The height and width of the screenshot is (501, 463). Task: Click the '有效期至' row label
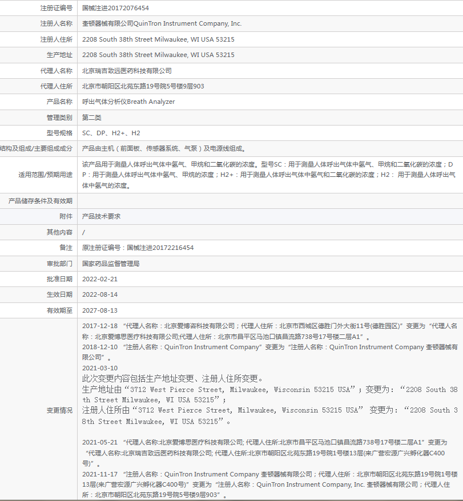click(x=59, y=310)
